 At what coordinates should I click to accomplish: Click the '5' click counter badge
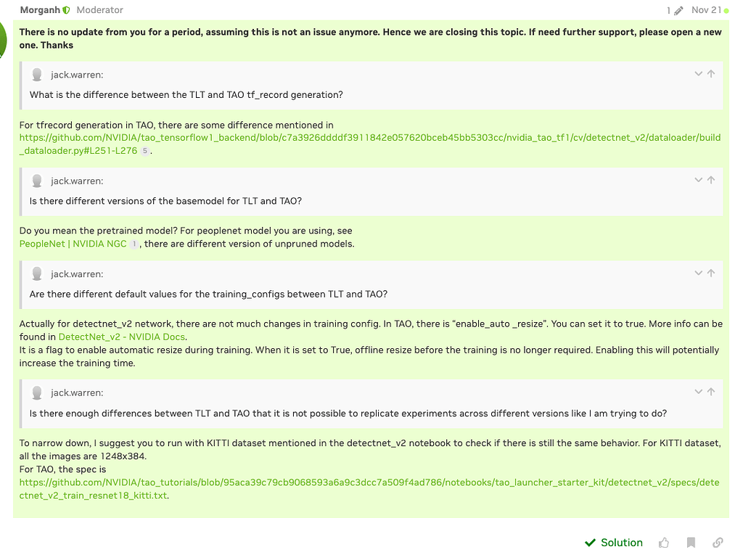pos(145,151)
